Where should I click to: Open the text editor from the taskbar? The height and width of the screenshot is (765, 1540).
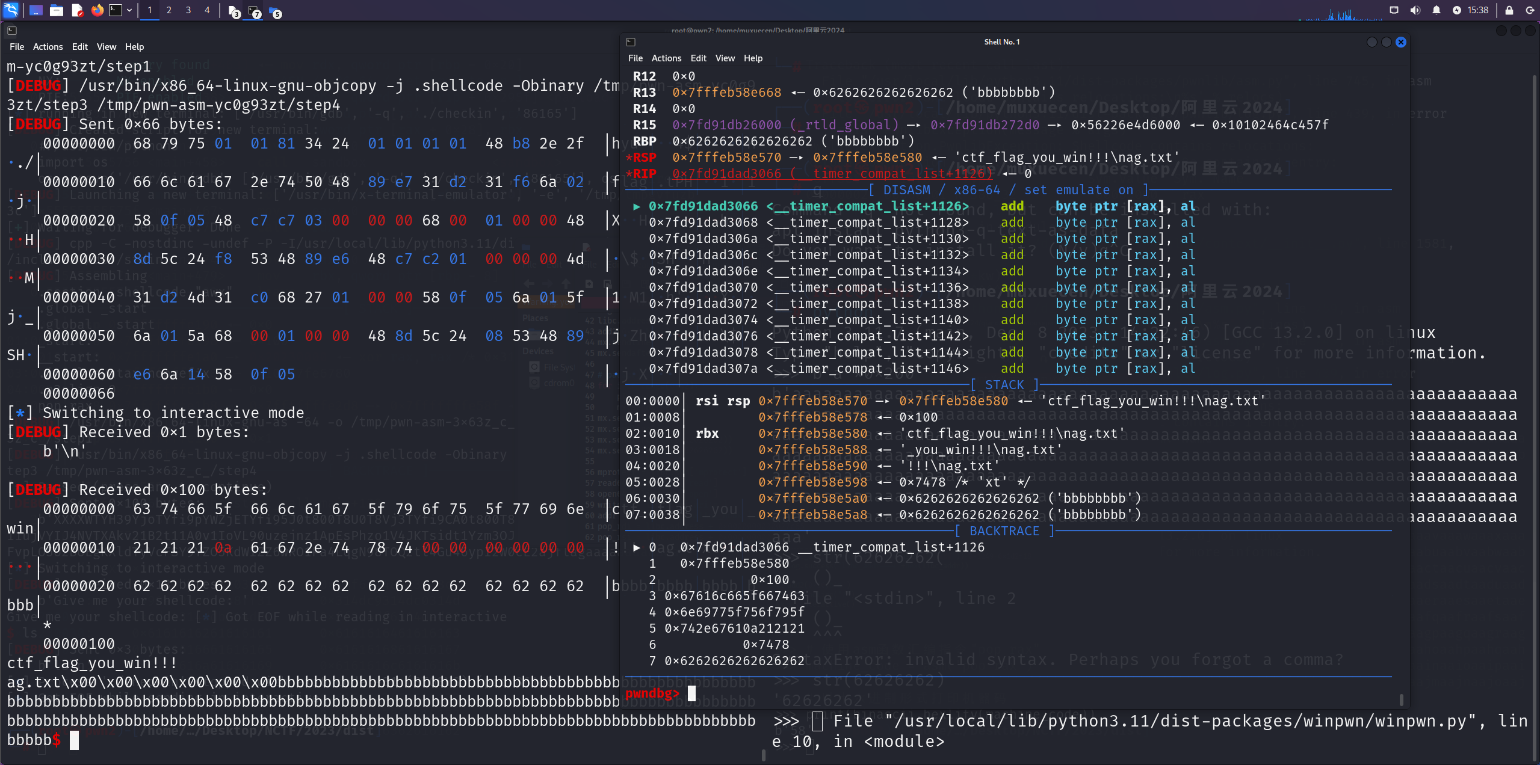[77, 10]
